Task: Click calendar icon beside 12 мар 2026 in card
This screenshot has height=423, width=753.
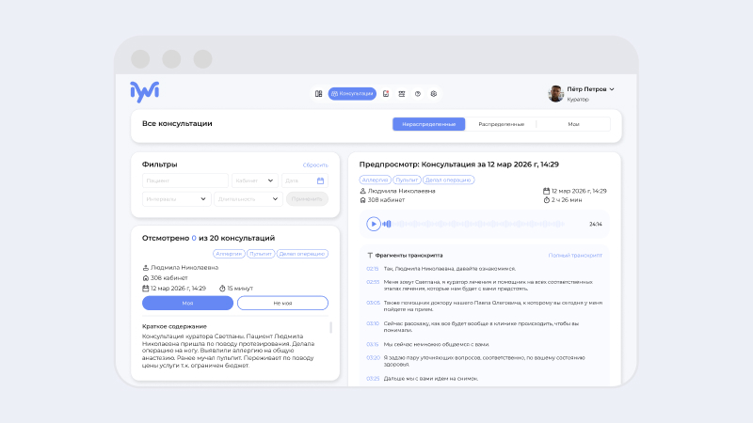Action: click(x=146, y=289)
